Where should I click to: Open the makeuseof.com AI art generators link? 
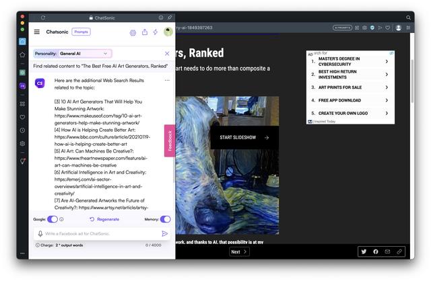click(98, 120)
